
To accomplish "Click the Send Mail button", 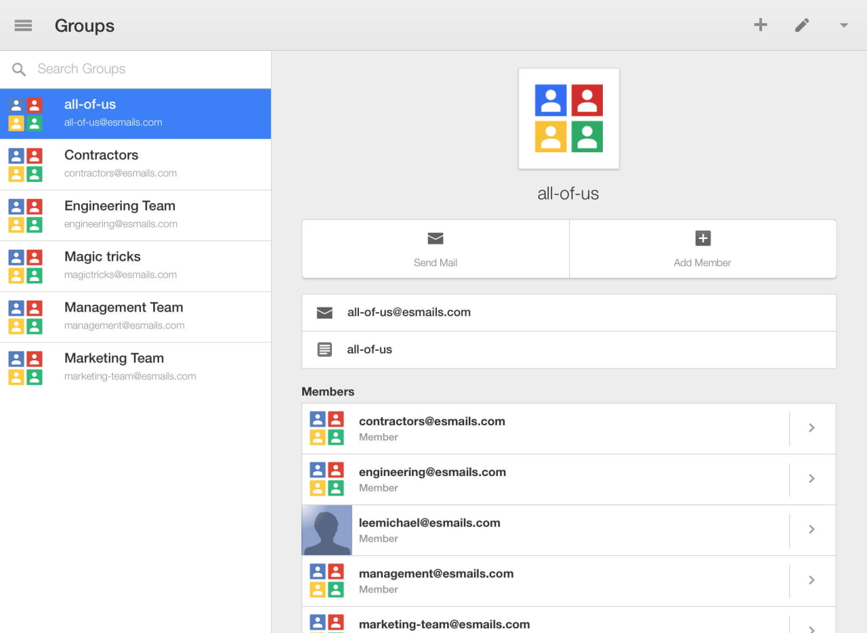I will click(x=435, y=248).
